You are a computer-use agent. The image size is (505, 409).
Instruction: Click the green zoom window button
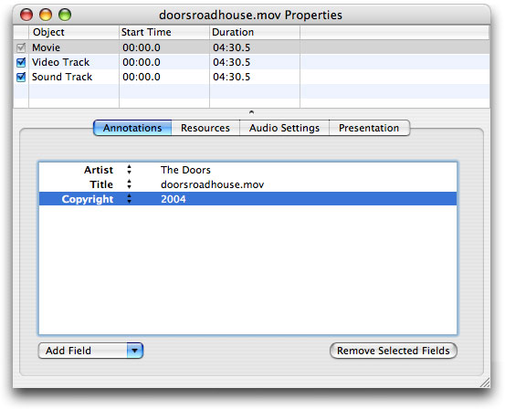65,15
